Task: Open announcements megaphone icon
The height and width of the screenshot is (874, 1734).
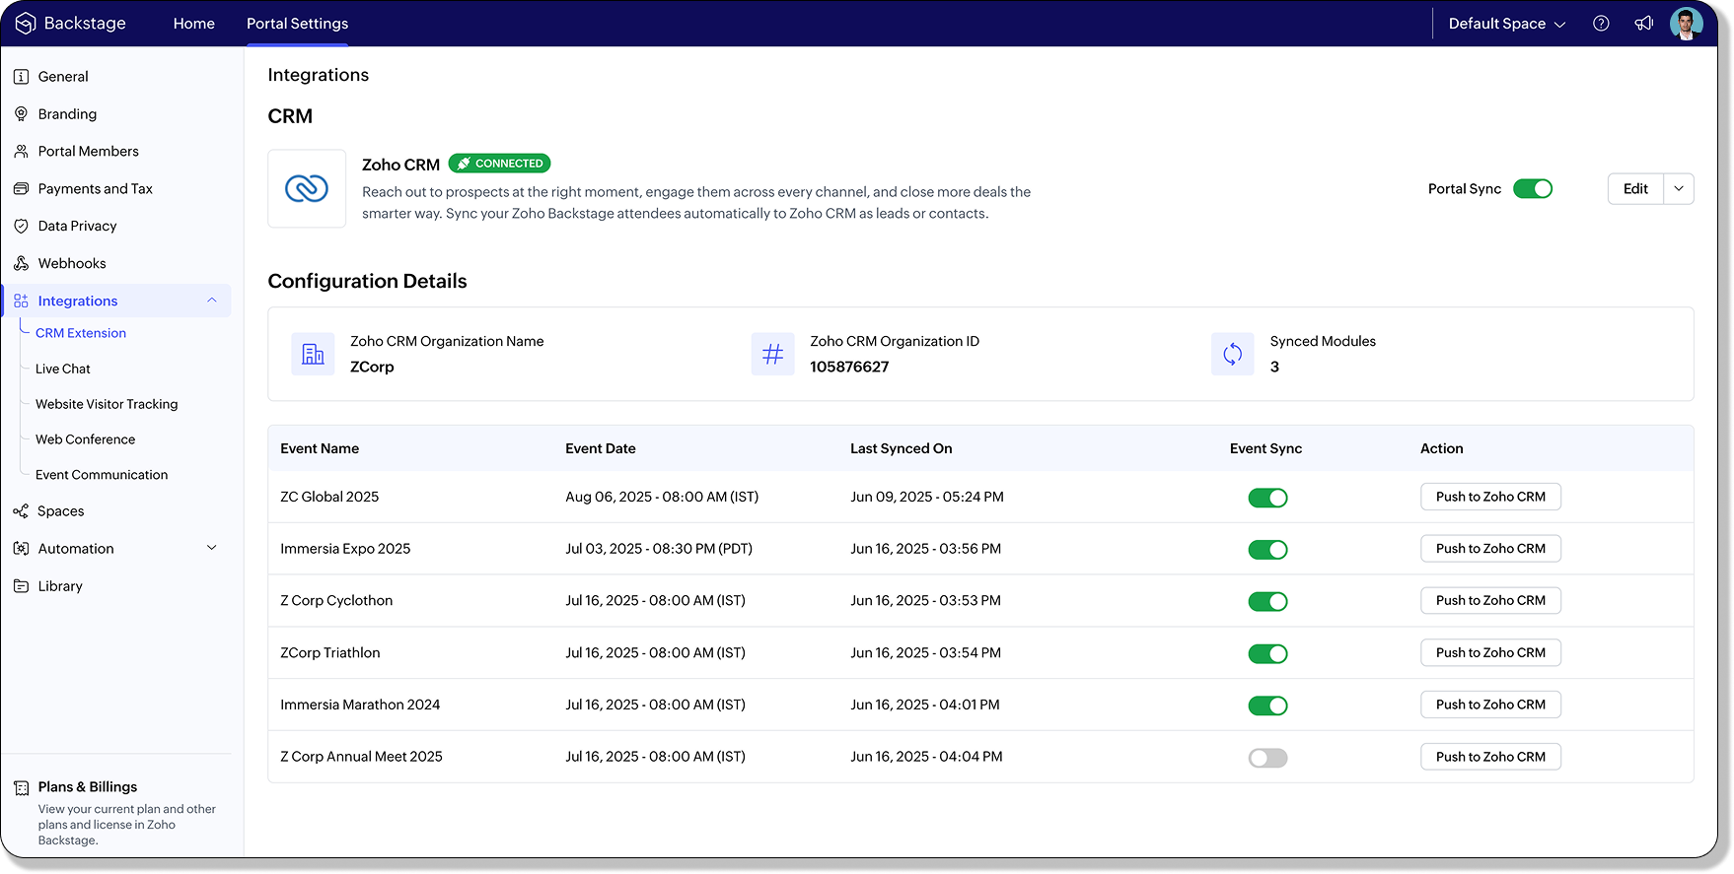Action: [1643, 24]
